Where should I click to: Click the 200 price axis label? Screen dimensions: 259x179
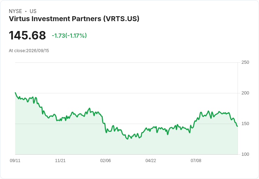(245, 93)
